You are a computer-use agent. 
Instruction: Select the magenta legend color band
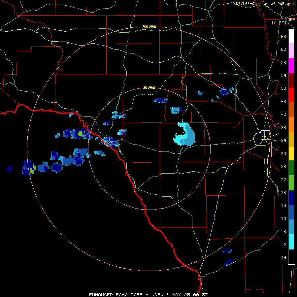click(x=291, y=66)
